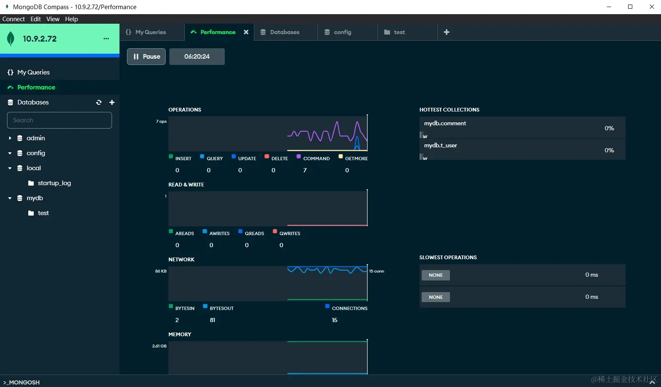This screenshot has width=661, height=387.
Task: Click the mydb.comment hottest collection row
Action: point(522,127)
